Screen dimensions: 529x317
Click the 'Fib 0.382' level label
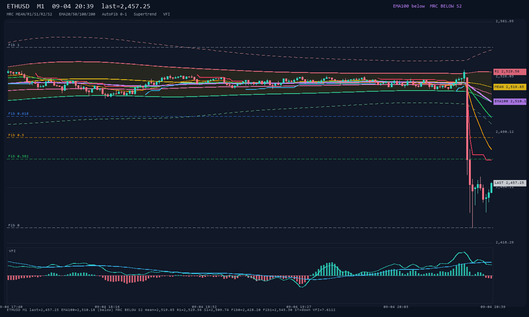pyautogui.click(x=19, y=156)
